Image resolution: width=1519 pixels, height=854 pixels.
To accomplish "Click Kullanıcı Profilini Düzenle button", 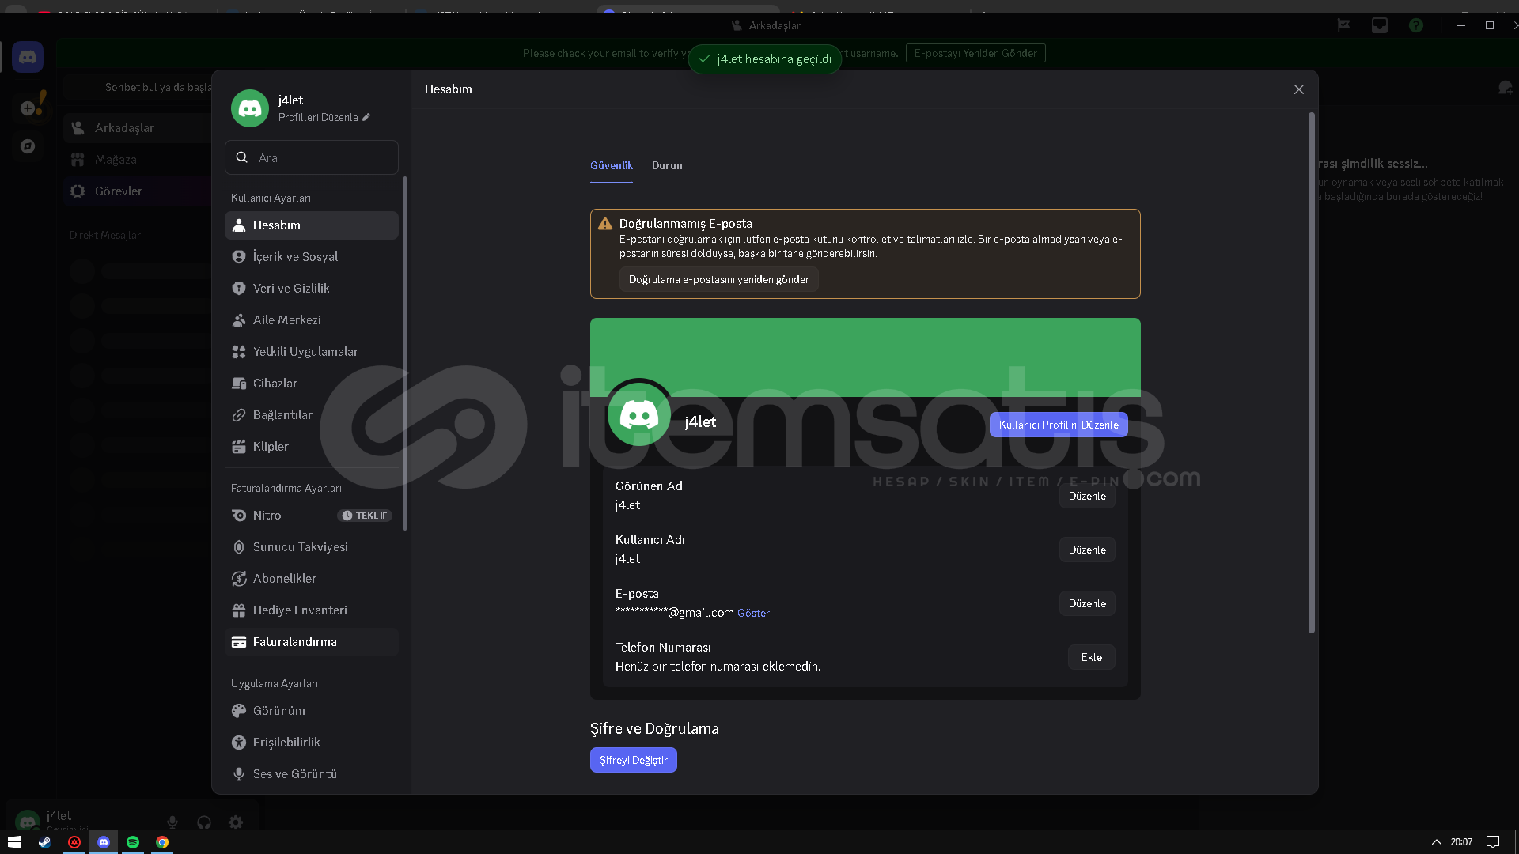I will pyautogui.click(x=1059, y=425).
